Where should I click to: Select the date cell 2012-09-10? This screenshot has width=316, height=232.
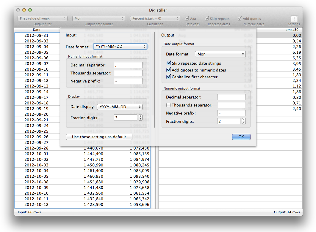pos(37,69)
